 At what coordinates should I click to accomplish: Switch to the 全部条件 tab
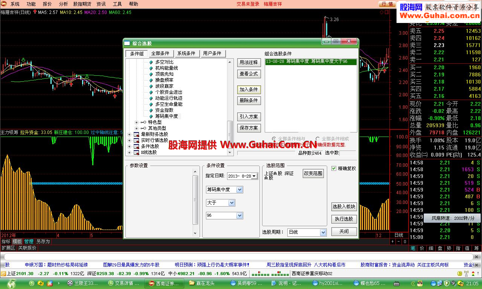(x=160, y=53)
